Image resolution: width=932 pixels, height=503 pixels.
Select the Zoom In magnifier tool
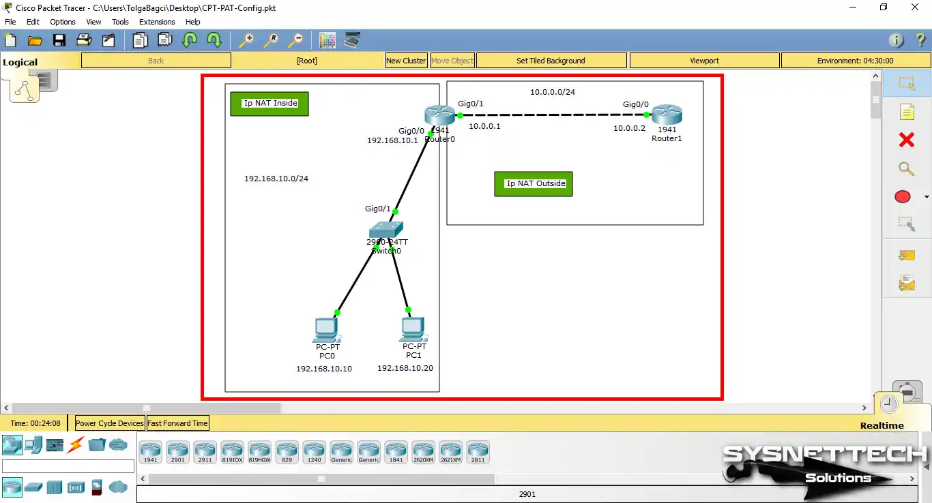coord(246,40)
